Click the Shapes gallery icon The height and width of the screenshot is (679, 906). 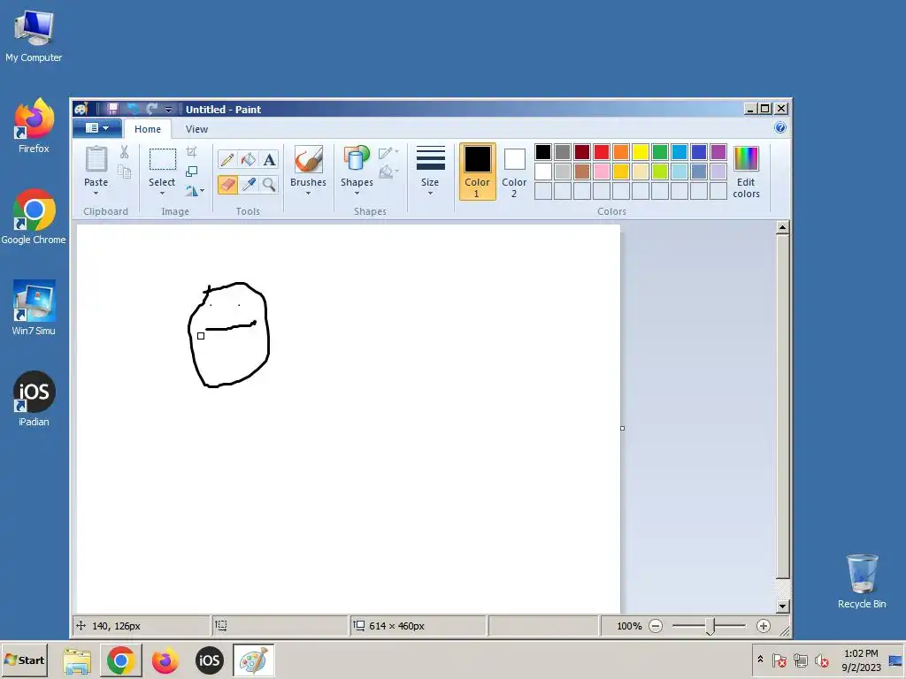click(x=357, y=159)
